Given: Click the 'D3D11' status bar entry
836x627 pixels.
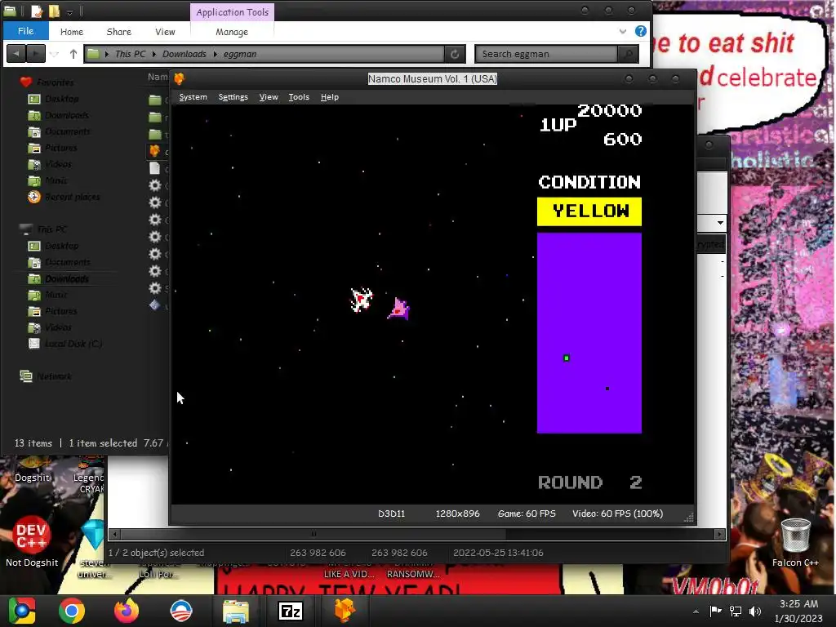Looking at the screenshot, I should (391, 514).
